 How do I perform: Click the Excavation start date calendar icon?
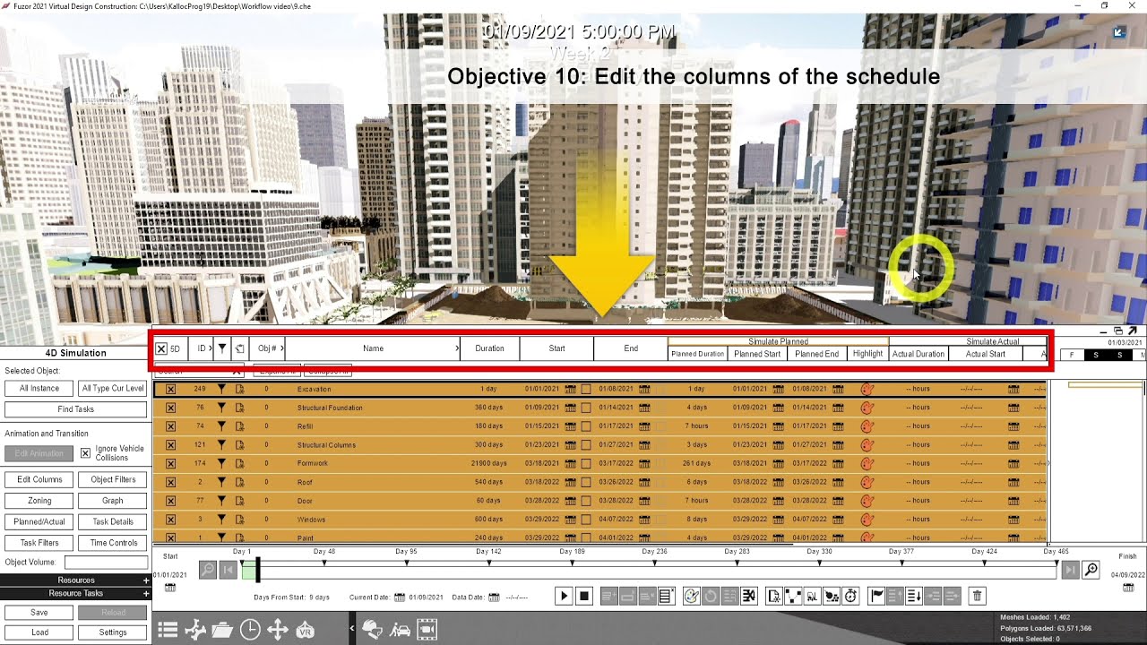point(570,389)
